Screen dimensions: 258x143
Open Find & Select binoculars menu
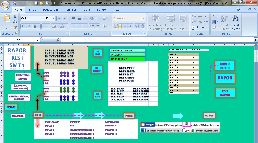(235, 22)
